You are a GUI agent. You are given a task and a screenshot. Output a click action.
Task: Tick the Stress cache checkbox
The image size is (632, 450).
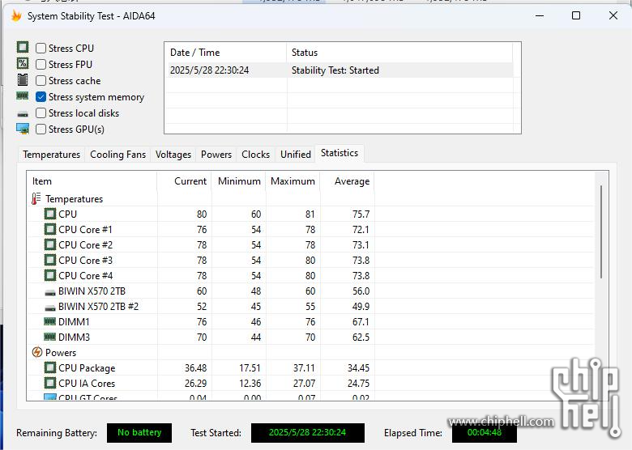(x=41, y=80)
